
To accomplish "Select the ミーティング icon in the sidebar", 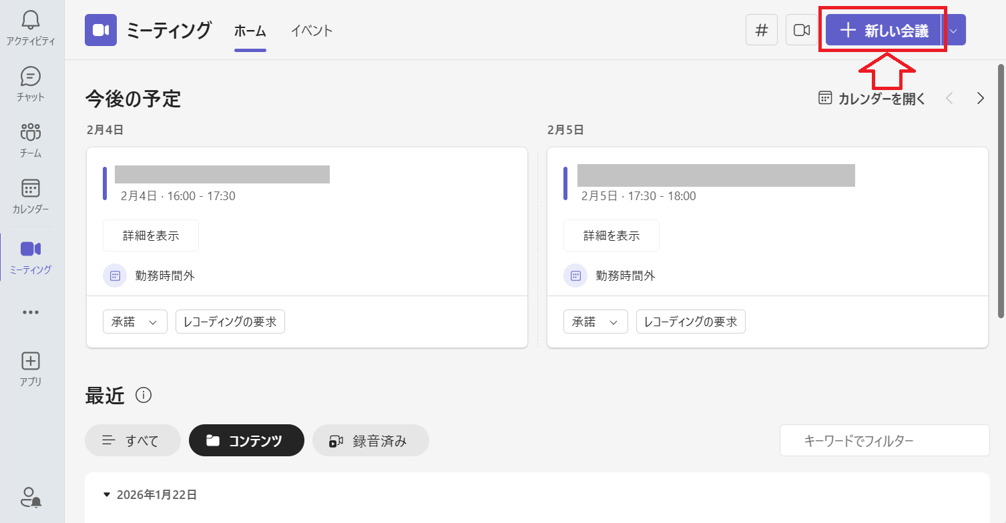I will (30, 257).
